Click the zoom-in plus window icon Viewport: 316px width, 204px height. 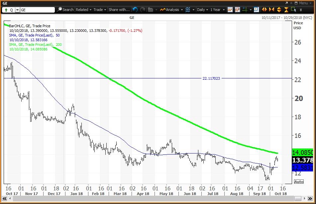pyautogui.click(x=256, y=10)
